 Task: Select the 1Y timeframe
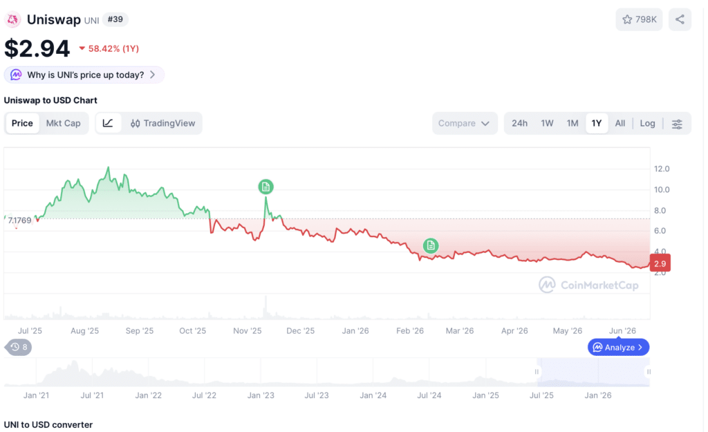[x=597, y=123]
